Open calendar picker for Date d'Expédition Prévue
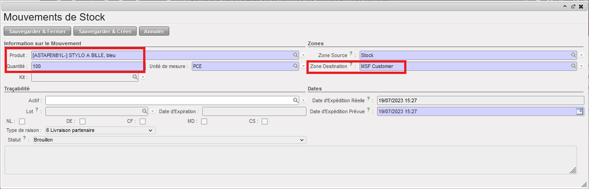The width and height of the screenshot is (589, 189). (579, 111)
